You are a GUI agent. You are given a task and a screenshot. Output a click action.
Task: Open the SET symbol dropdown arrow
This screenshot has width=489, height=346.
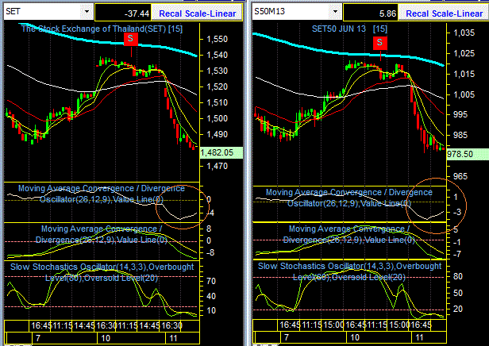click(x=87, y=12)
